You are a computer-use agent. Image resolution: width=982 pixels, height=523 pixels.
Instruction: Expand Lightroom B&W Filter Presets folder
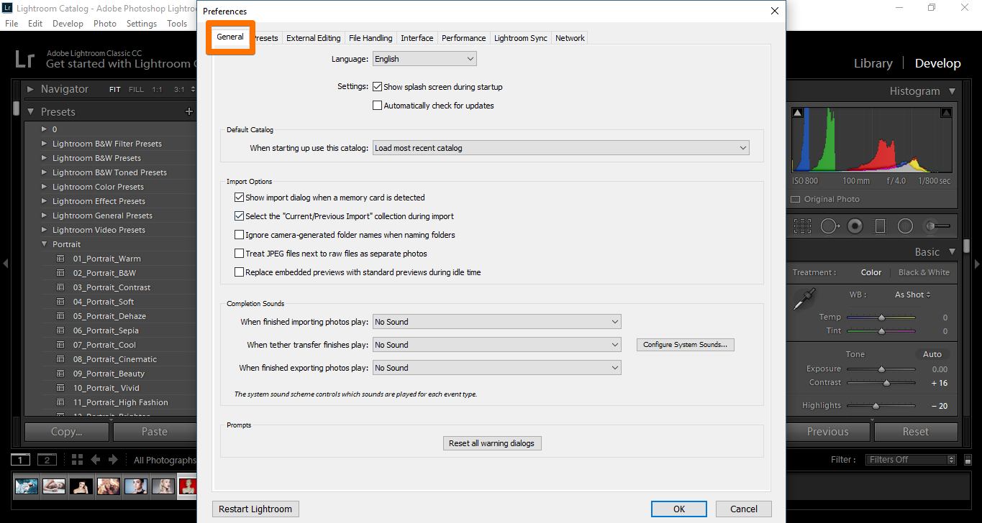[x=45, y=144]
